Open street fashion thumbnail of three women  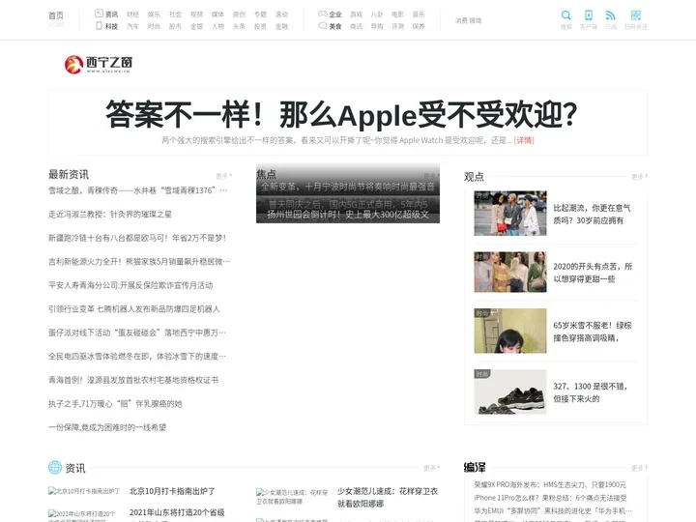click(510, 214)
